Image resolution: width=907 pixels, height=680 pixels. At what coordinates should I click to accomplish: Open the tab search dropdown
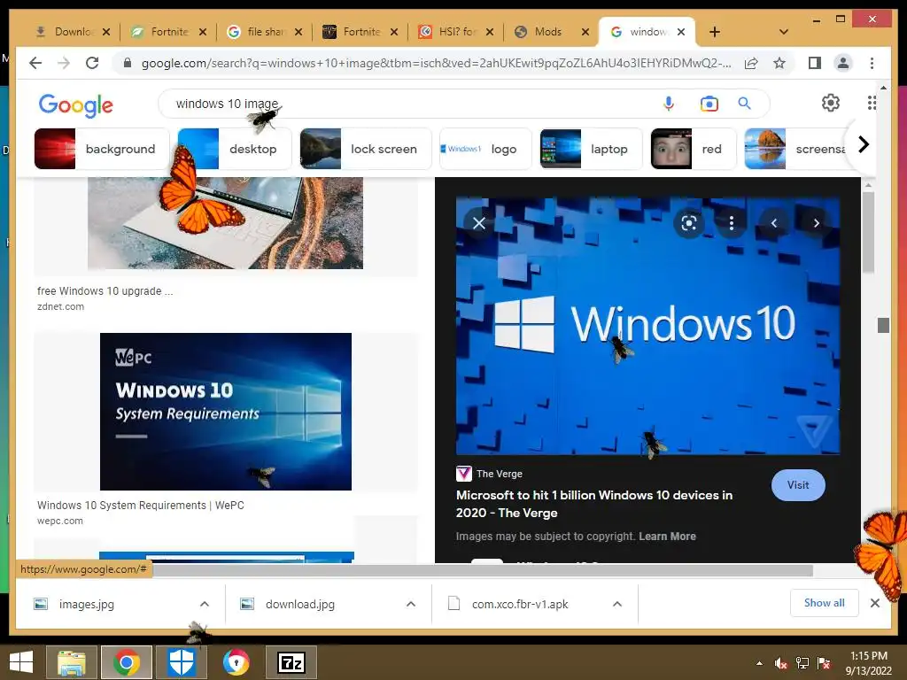point(784,32)
